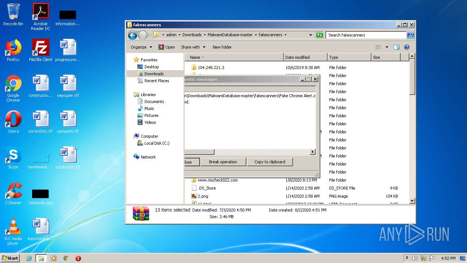Click in the Search fakescanners field
This screenshot has height=263, width=467.
(x=366, y=35)
